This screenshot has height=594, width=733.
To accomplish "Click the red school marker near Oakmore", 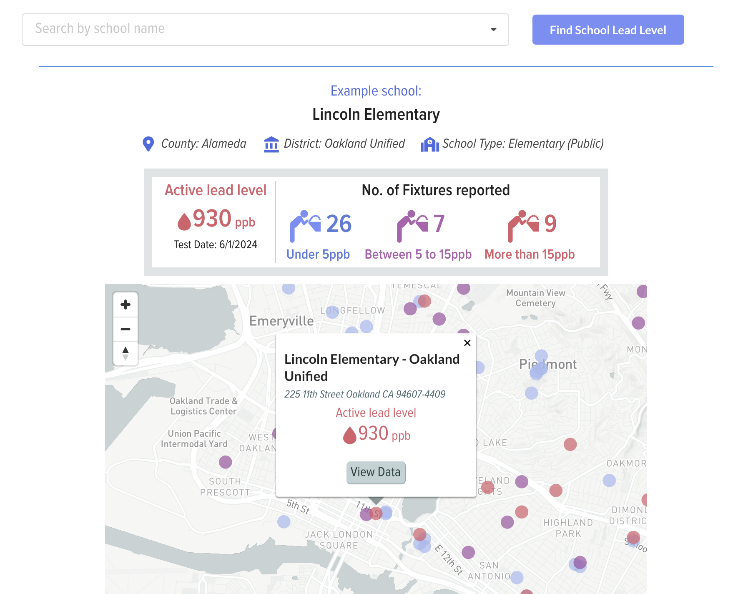I will click(570, 444).
